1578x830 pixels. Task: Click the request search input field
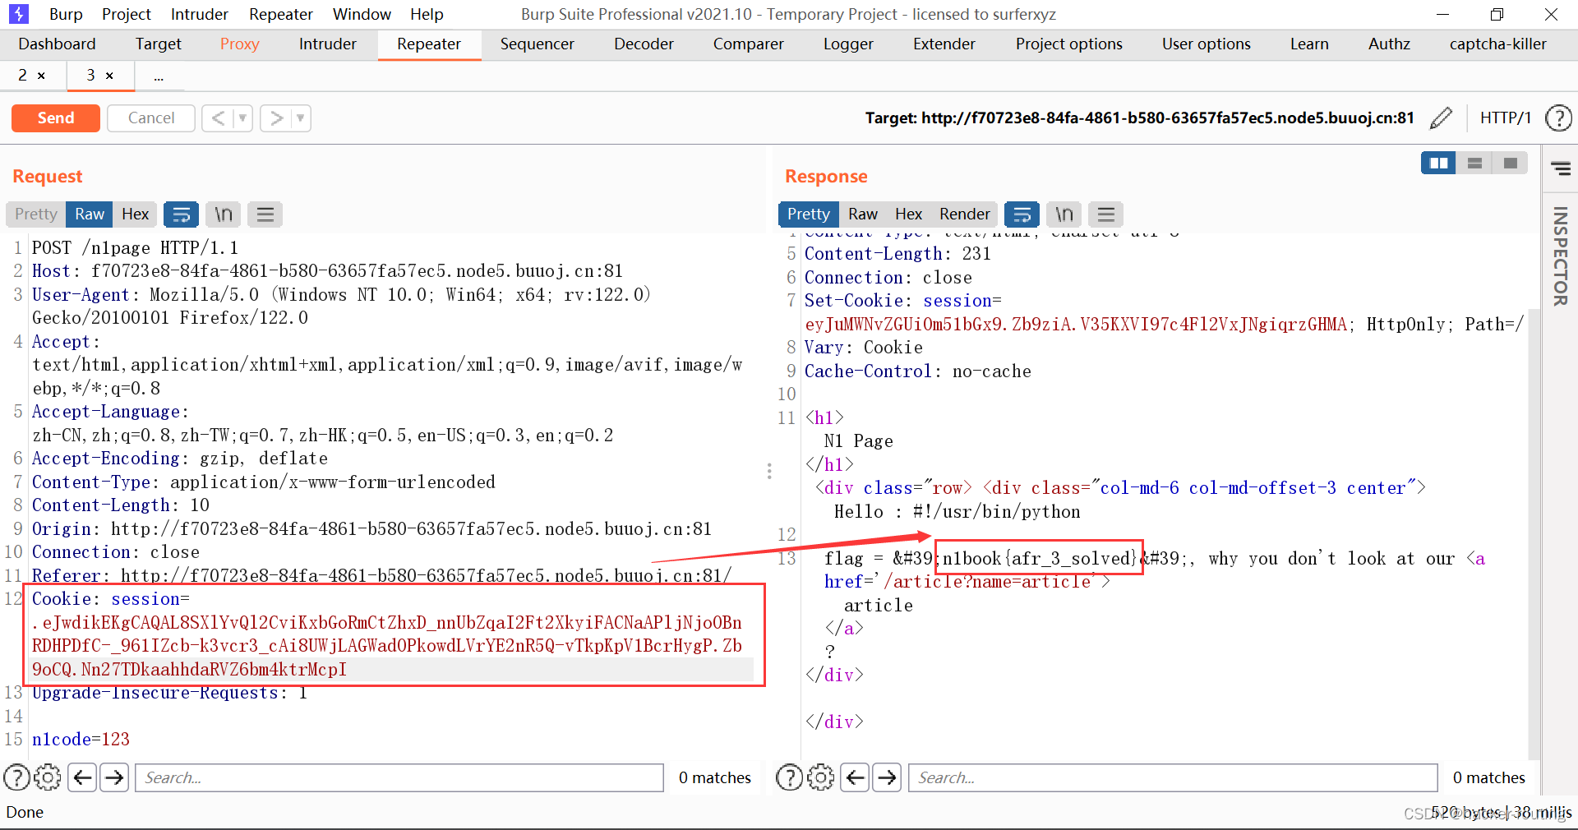coord(399,777)
